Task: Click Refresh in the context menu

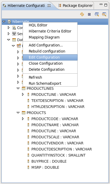Action: click(50, 77)
